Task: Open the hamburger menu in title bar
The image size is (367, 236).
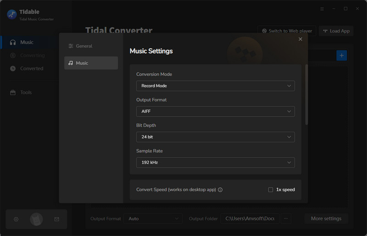Action: click(322, 9)
